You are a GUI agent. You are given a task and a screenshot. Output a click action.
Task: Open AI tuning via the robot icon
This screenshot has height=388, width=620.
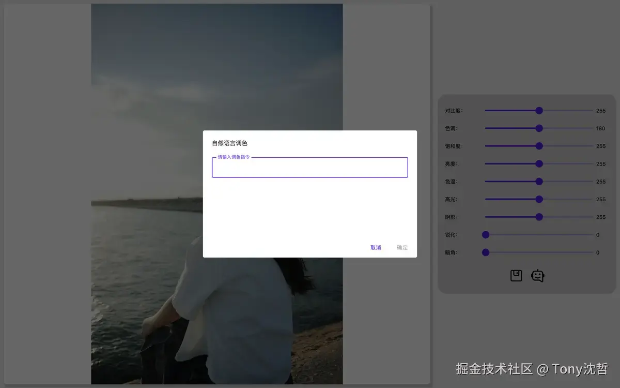pos(538,275)
